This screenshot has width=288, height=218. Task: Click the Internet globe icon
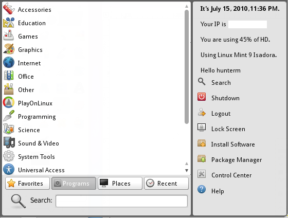[9, 63]
